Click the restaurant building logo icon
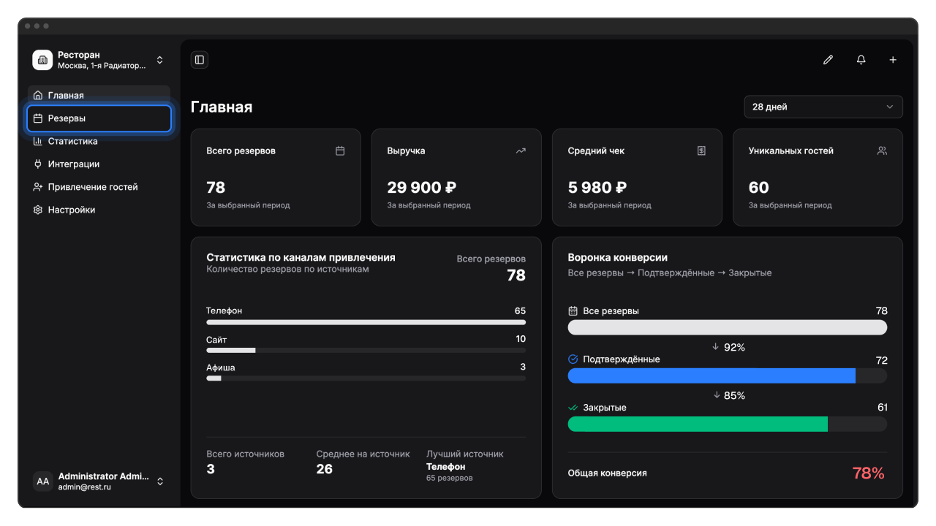936x526 pixels. point(42,60)
